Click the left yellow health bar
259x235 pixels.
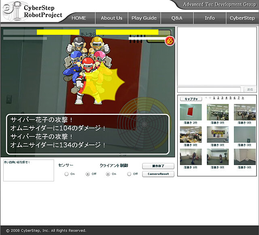58,32
